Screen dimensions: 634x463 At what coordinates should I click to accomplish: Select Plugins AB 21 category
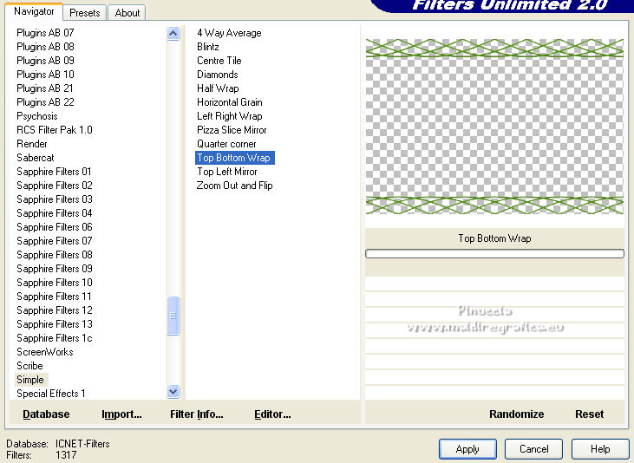pyautogui.click(x=45, y=88)
